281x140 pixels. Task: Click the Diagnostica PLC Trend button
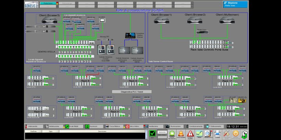click(132, 92)
